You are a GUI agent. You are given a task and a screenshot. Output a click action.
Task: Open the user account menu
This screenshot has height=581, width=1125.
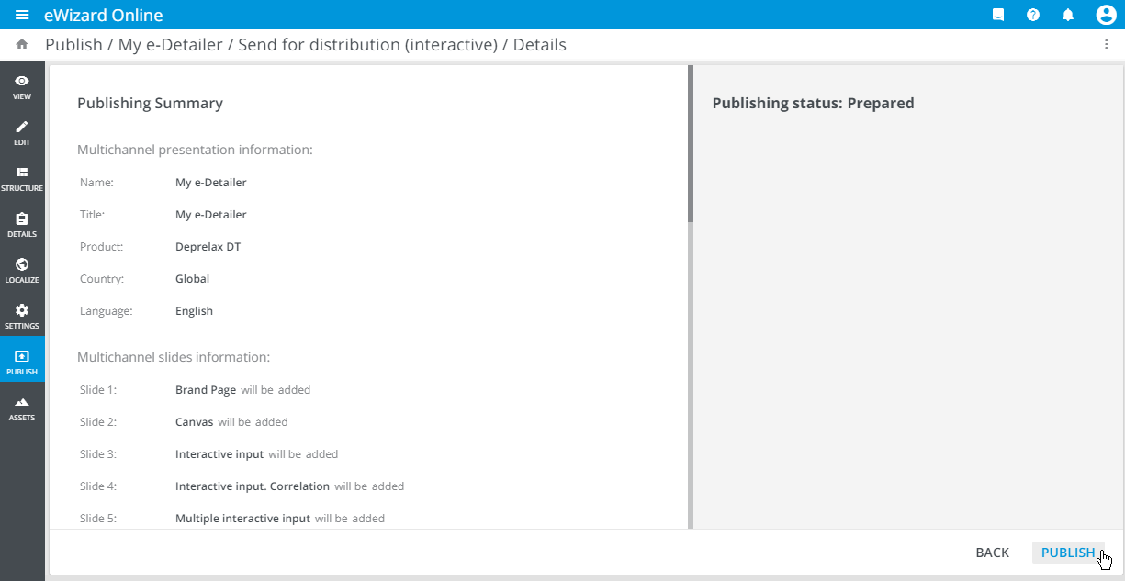(x=1106, y=16)
